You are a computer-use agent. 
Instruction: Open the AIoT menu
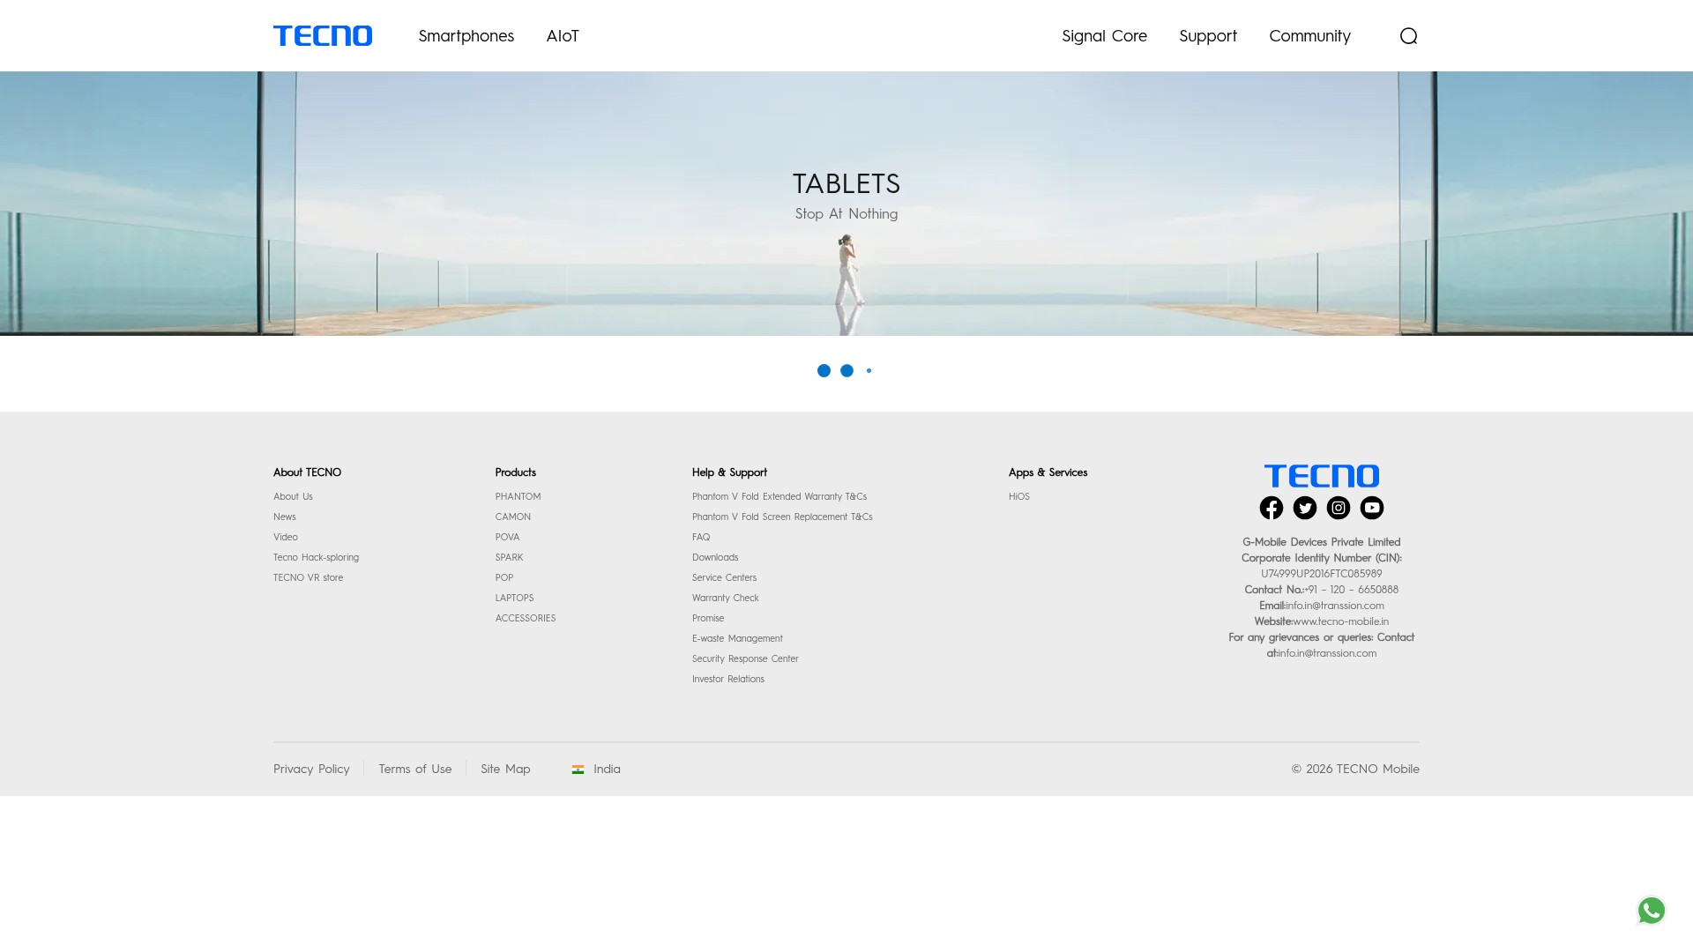coord(563,36)
